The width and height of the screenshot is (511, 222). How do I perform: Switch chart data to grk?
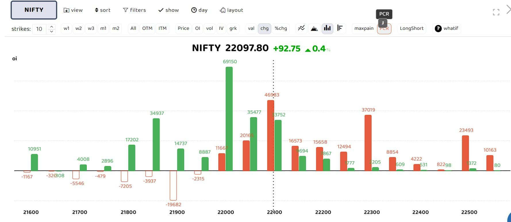(x=233, y=28)
